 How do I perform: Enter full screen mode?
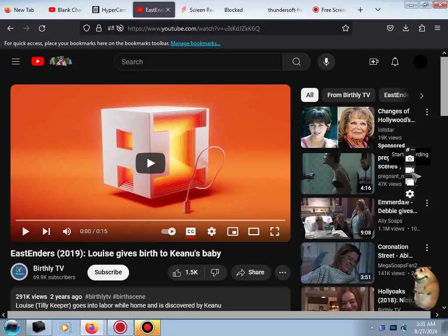point(275,231)
